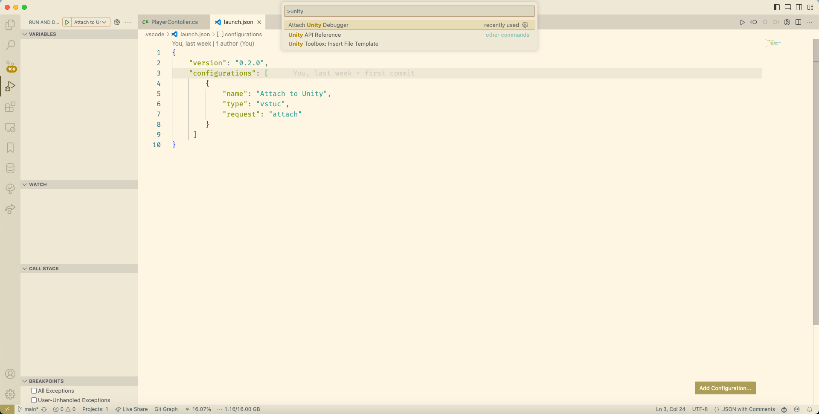Select Unity API Reference command
Screen dimensions: 819x414
pyautogui.click(x=409, y=35)
